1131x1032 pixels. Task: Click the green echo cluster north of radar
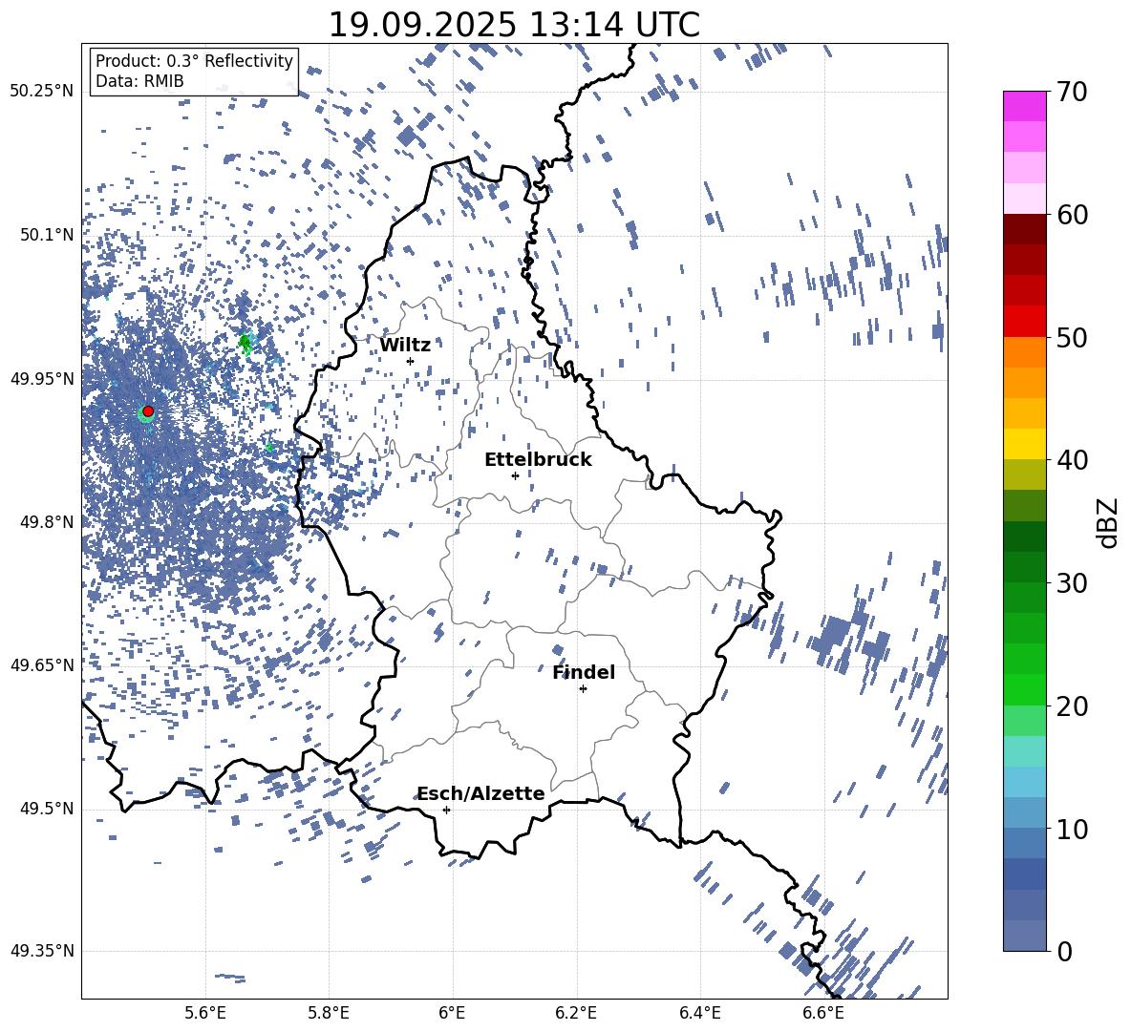[245, 344]
